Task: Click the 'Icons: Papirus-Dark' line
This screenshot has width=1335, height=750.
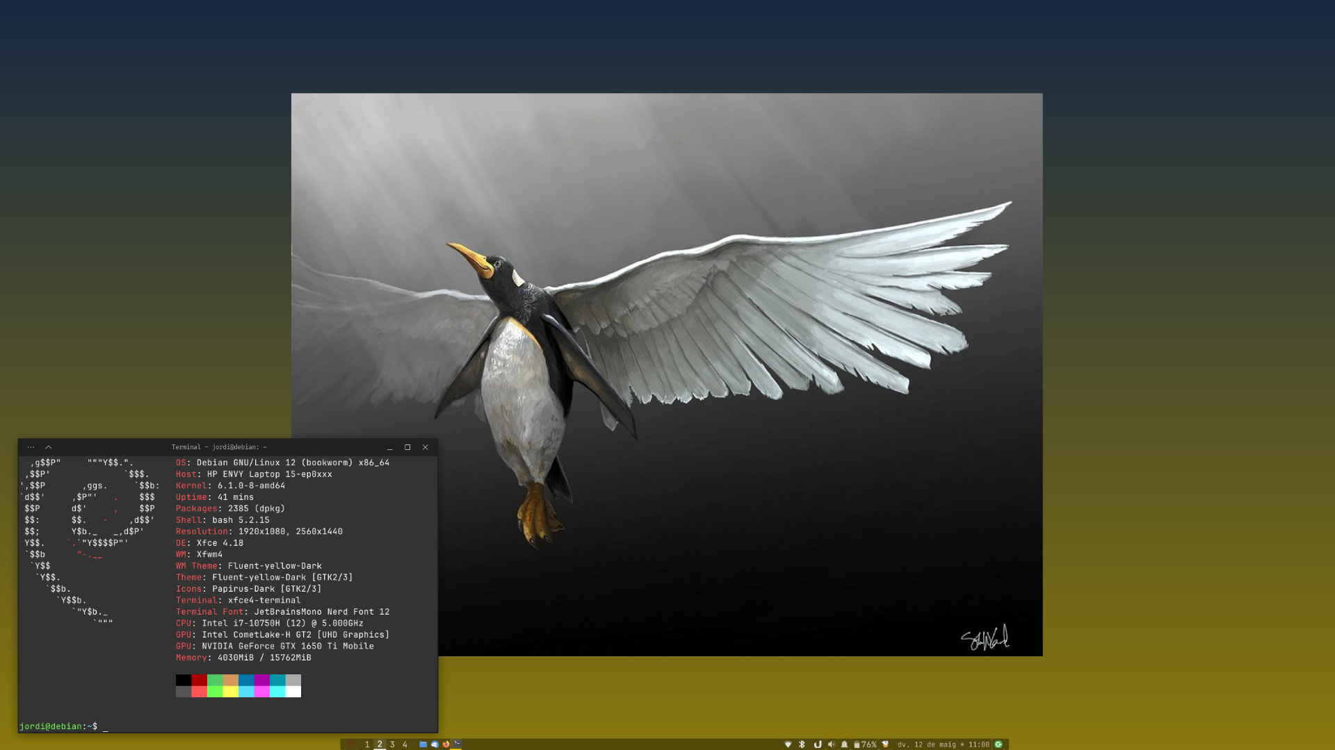Action: coord(249,589)
